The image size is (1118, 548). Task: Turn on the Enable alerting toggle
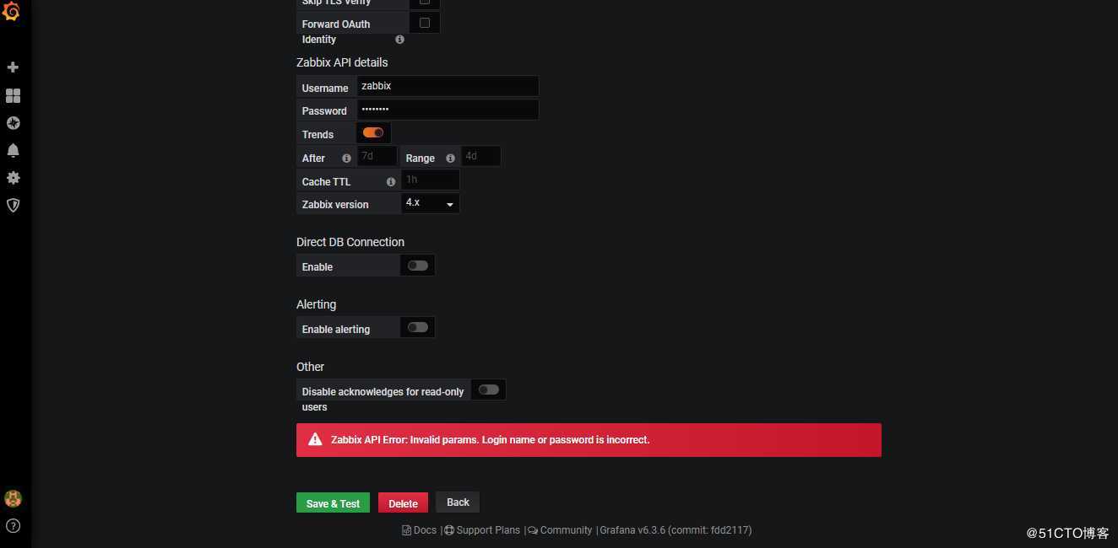(x=417, y=327)
